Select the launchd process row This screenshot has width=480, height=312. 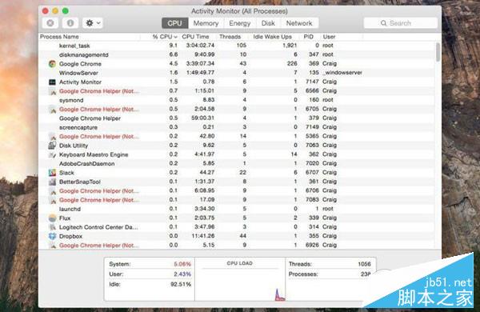pos(237,209)
